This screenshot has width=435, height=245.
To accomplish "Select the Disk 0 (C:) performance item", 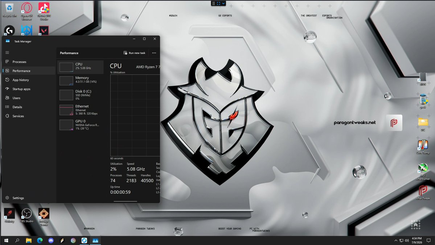I will tap(81, 95).
